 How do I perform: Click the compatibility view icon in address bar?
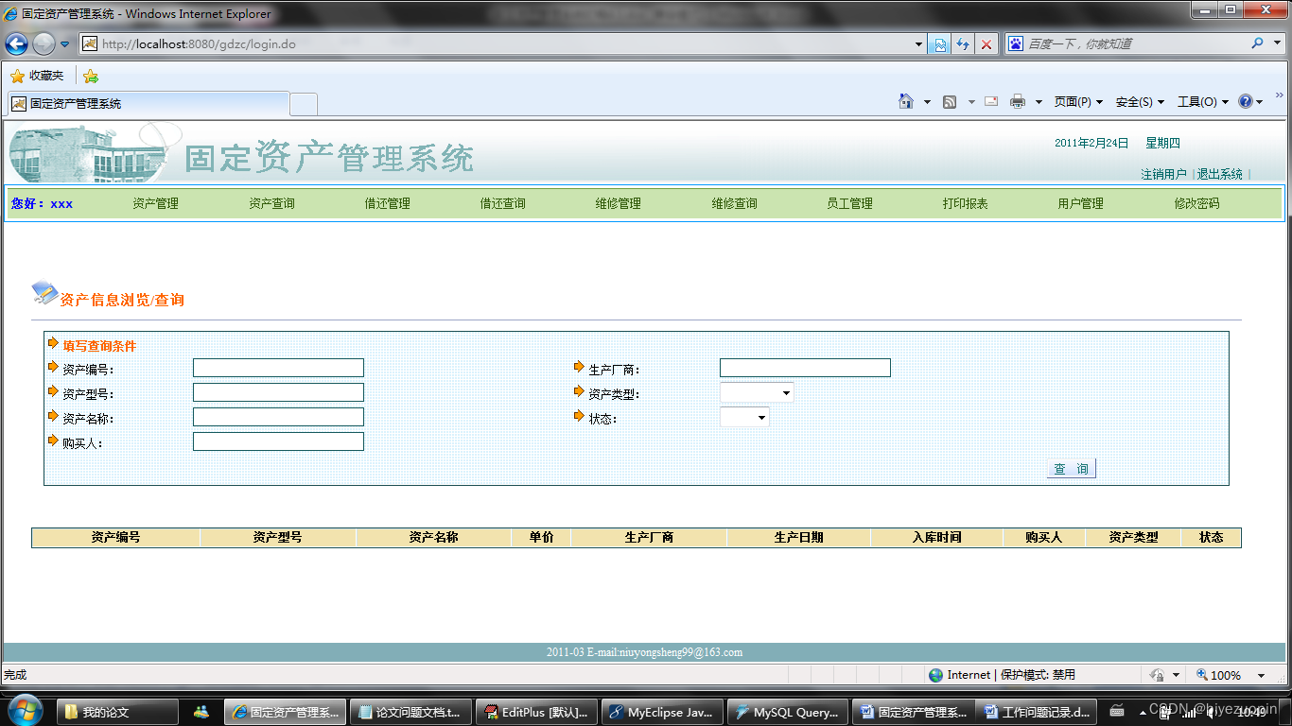(x=939, y=43)
